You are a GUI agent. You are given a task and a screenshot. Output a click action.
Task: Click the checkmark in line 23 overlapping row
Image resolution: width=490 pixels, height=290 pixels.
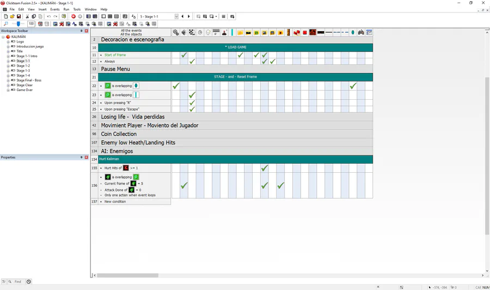[192, 95]
